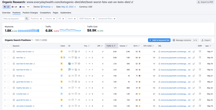The height and width of the screenshot is (110, 216).
Task: Click featured snippet icon in best fats for keto row
Action: click(69, 70)
